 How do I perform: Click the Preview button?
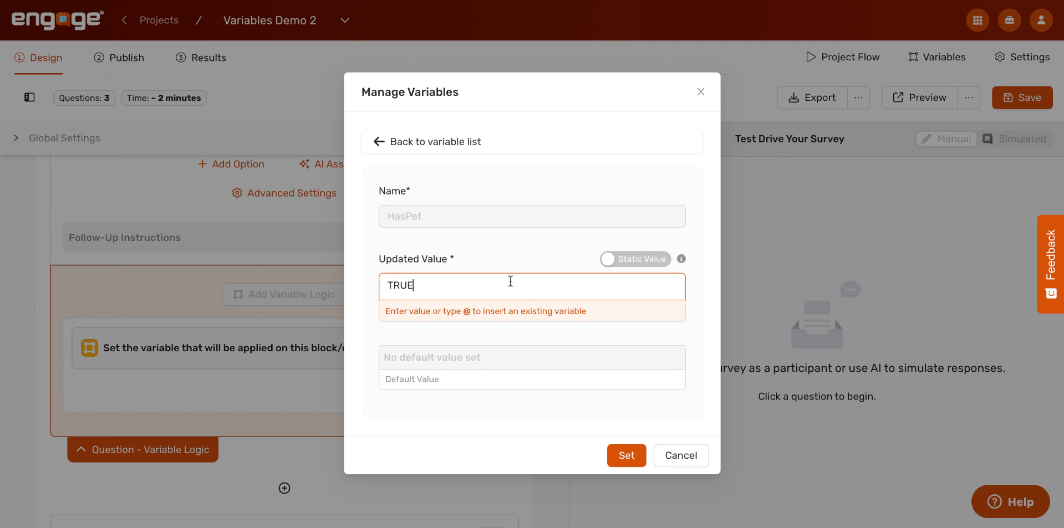pos(920,98)
